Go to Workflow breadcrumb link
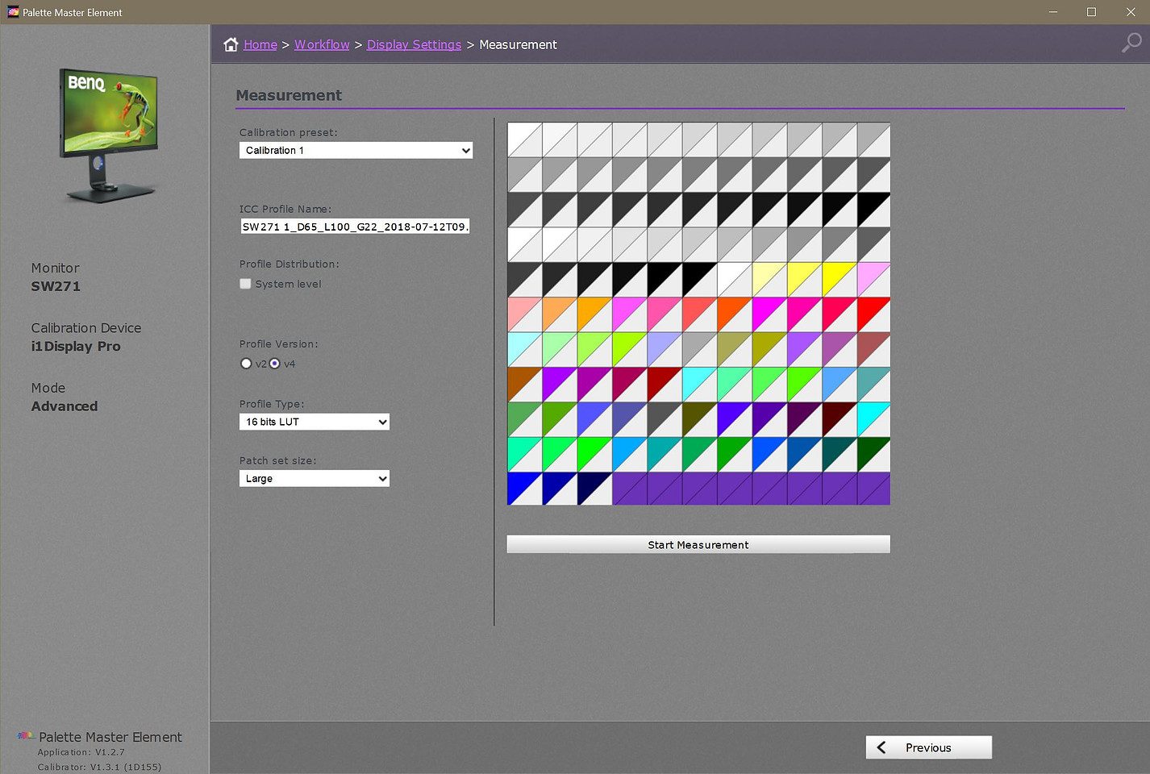 [322, 44]
